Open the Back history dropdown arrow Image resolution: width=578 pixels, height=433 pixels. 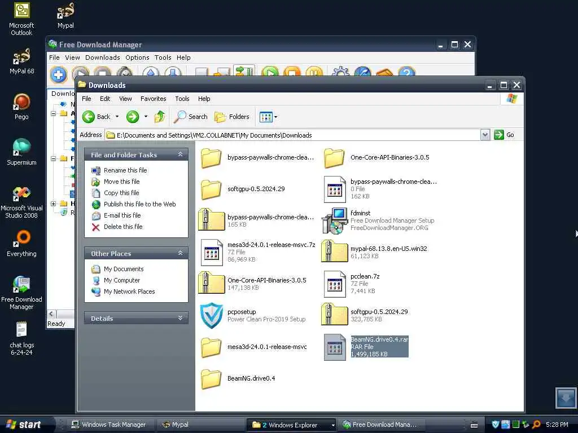pos(117,117)
